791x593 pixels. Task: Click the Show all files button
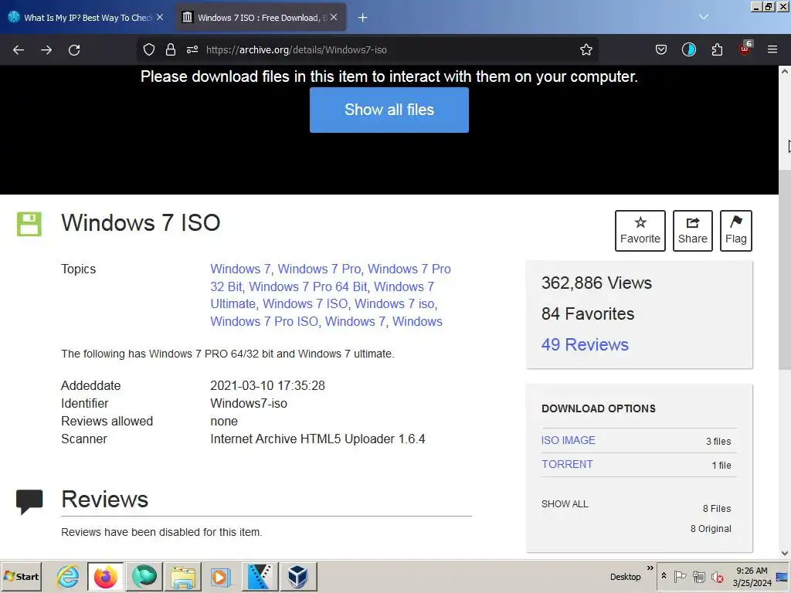click(x=389, y=110)
